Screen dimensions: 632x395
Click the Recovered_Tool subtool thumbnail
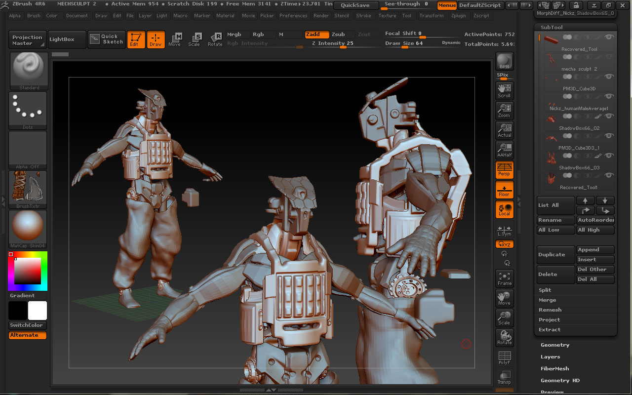tap(552, 40)
